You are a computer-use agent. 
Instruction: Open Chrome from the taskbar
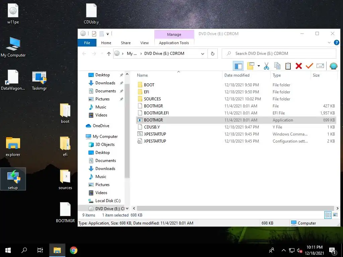(x=73, y=250)
